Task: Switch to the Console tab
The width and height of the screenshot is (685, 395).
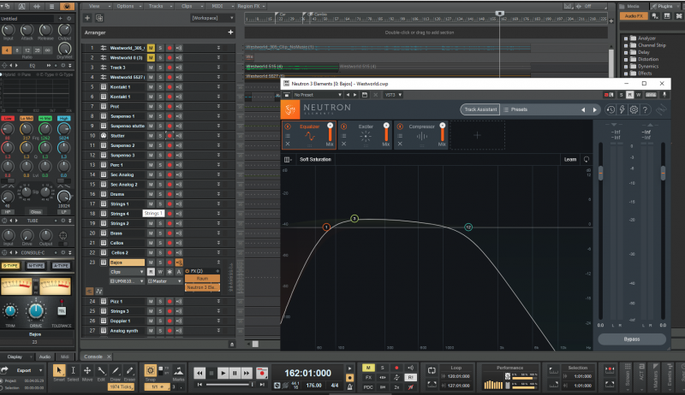Action: click(93, 357)
